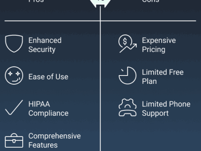Select the Enhanced Security text

[45, 45]
